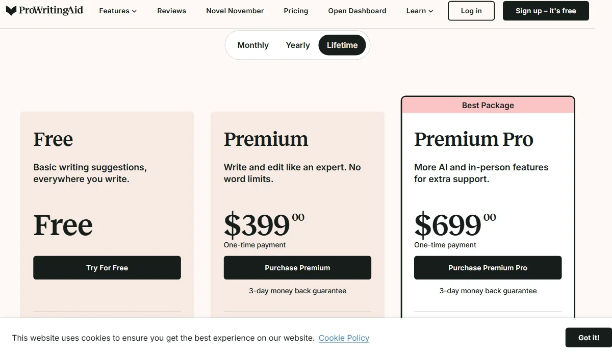This screenshot has width=612, height=357.
Task: Select the Monthly billing option
Action: pyautogui.click(x=253, y=45)
